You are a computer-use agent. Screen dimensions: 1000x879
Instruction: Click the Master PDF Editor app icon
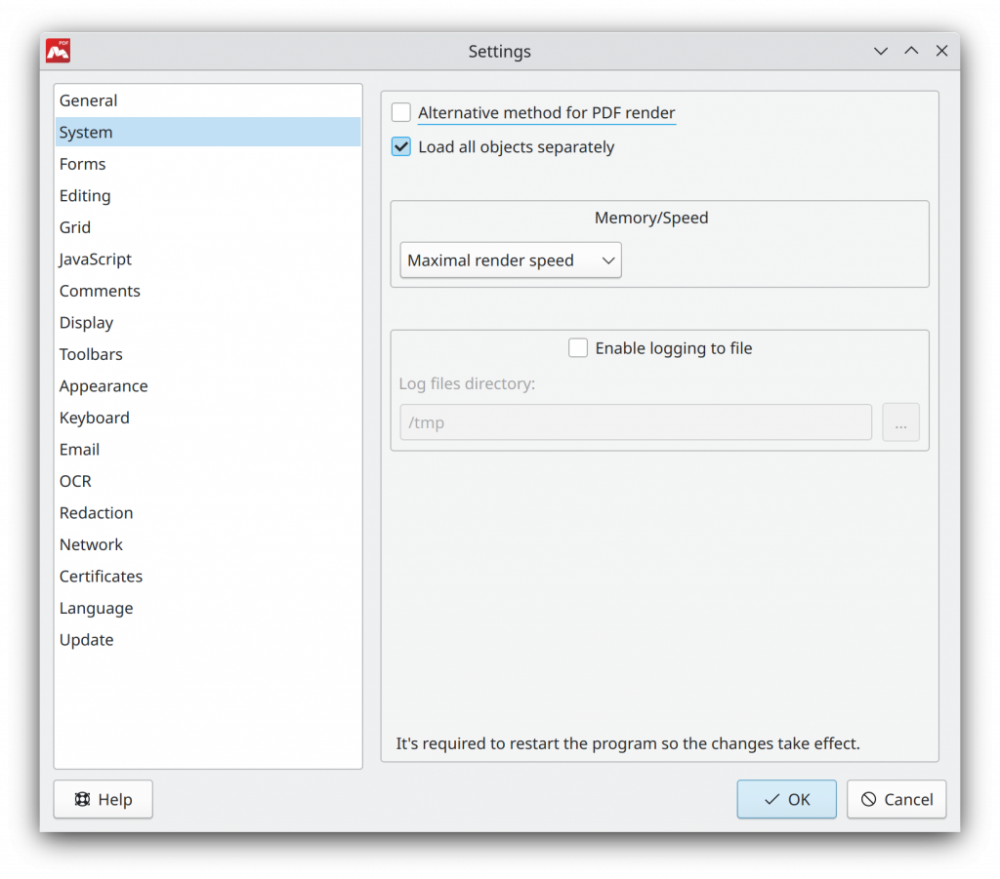click(58, 51)
